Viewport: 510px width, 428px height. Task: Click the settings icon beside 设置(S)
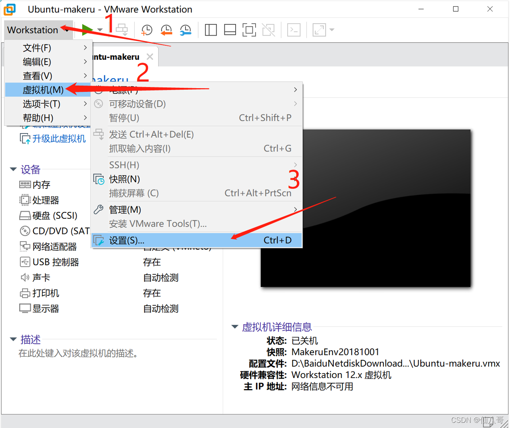click(x=99, y=240)
